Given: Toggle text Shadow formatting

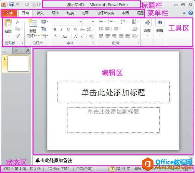Looking at the screenshot, I should (x=75, y=29).
